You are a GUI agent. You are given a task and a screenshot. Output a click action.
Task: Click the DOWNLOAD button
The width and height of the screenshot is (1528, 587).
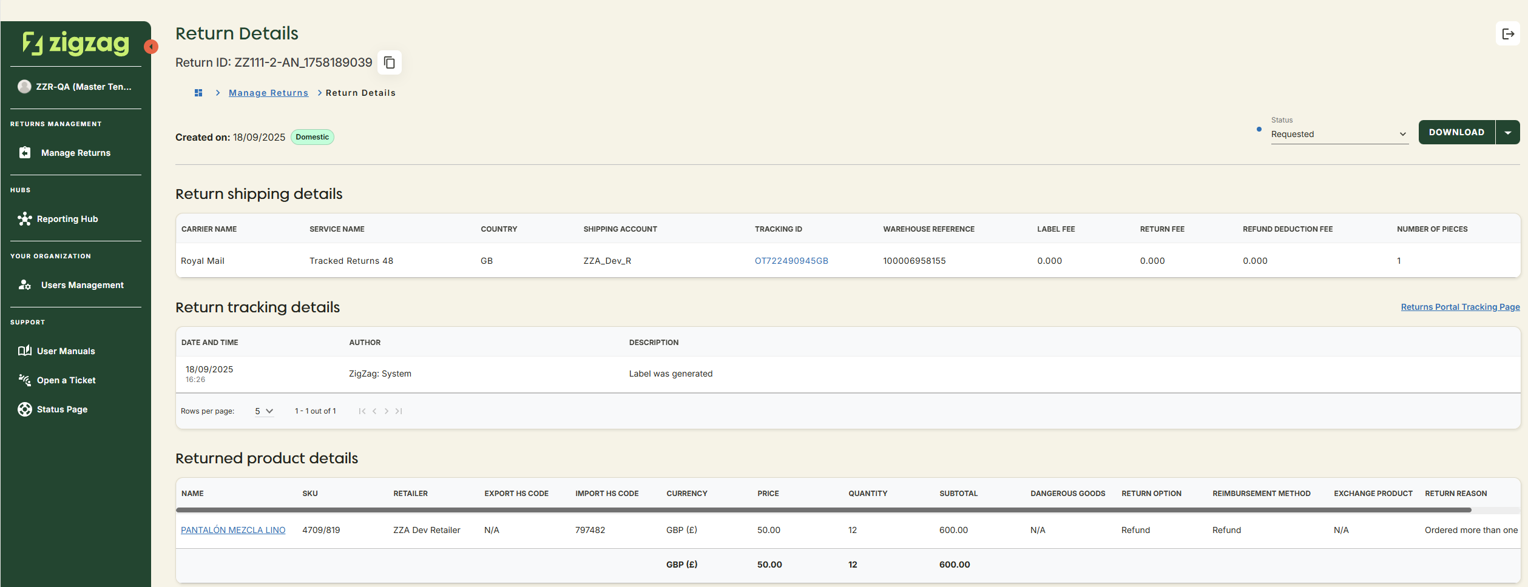tap(1456, 132)
